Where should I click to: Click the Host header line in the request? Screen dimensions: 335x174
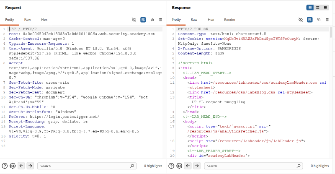click(x=82, y=34)
